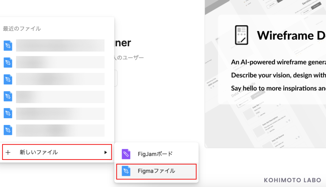Expand the 新しいファイル submenu arrow
This screenshot has height=187, width=326.
(106, 152)
